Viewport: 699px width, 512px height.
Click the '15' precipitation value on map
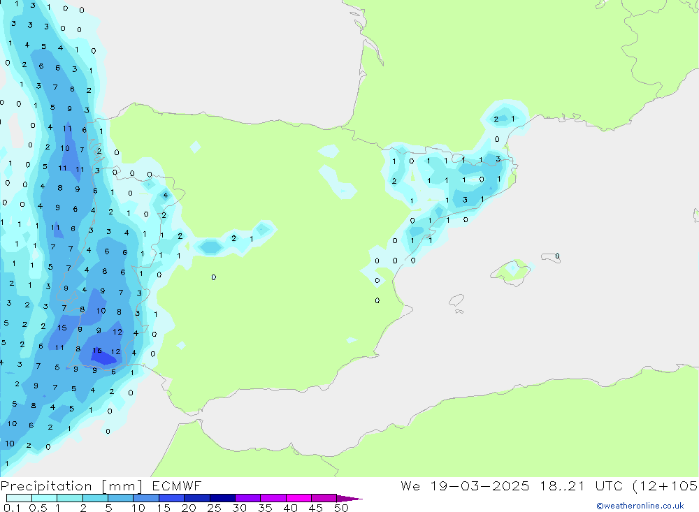[62, 328]
